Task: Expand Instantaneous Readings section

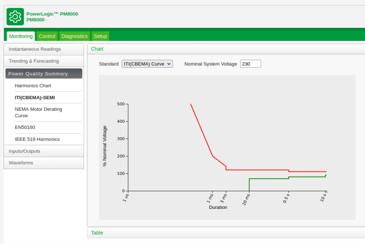Action: 44,49
